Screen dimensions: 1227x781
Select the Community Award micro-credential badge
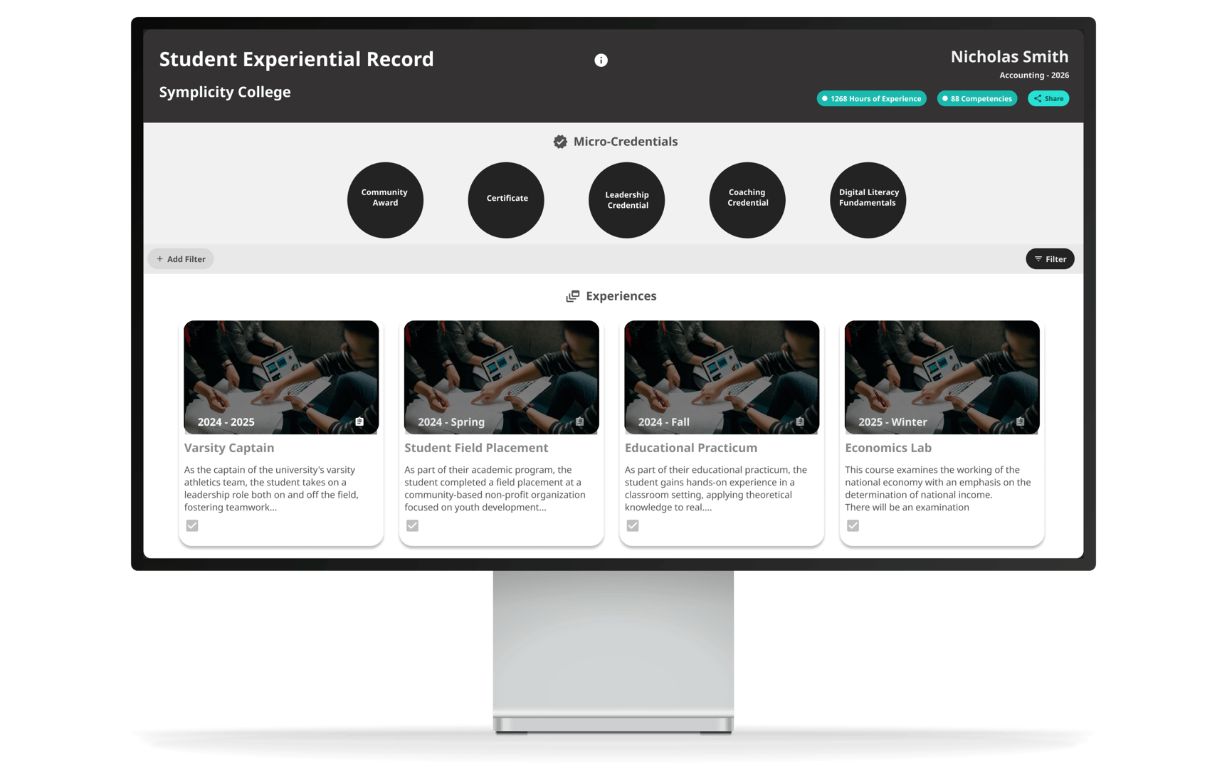coord(385,200)
